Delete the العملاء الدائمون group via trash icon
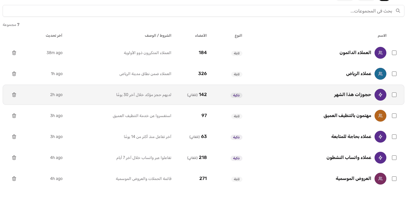Image resolution: width=408 pixels, height=197 pixels. point(14,53)
